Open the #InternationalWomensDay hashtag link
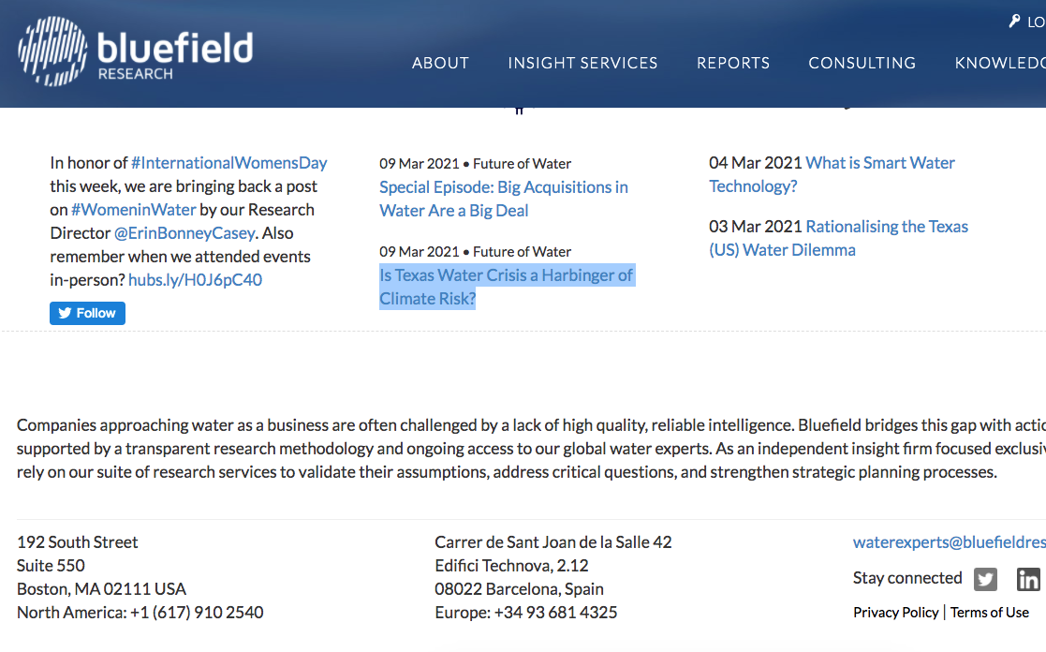1046x652 pixels. [x=228, y=163]
